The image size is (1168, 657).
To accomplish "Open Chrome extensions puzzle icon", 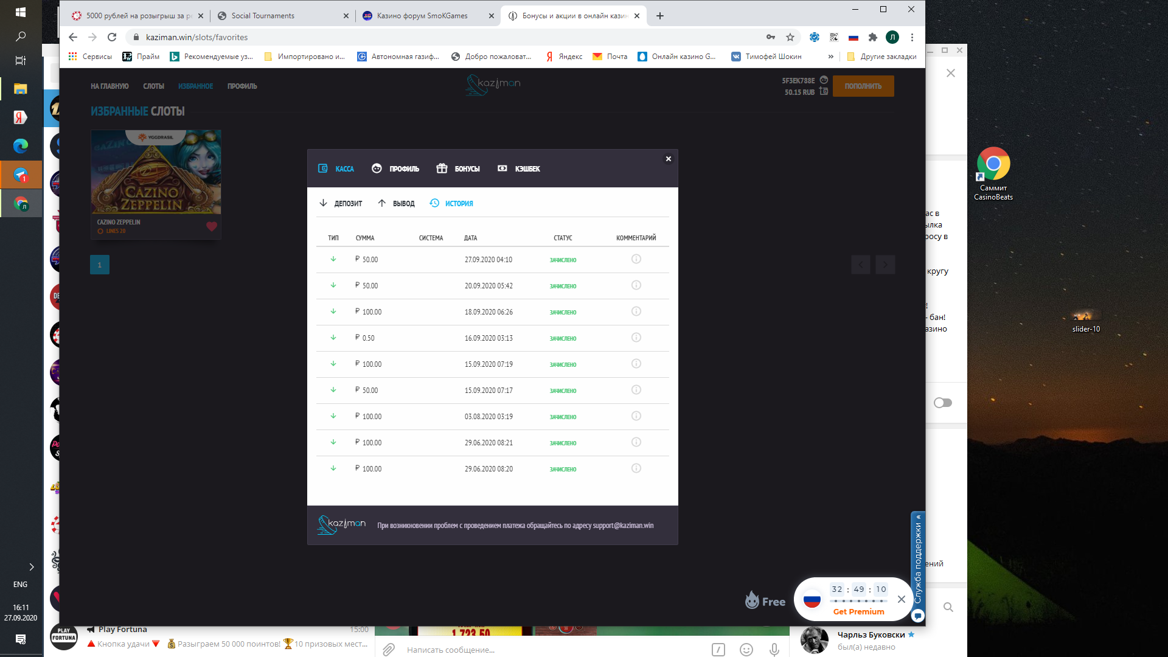I will (x=872, y=37).
